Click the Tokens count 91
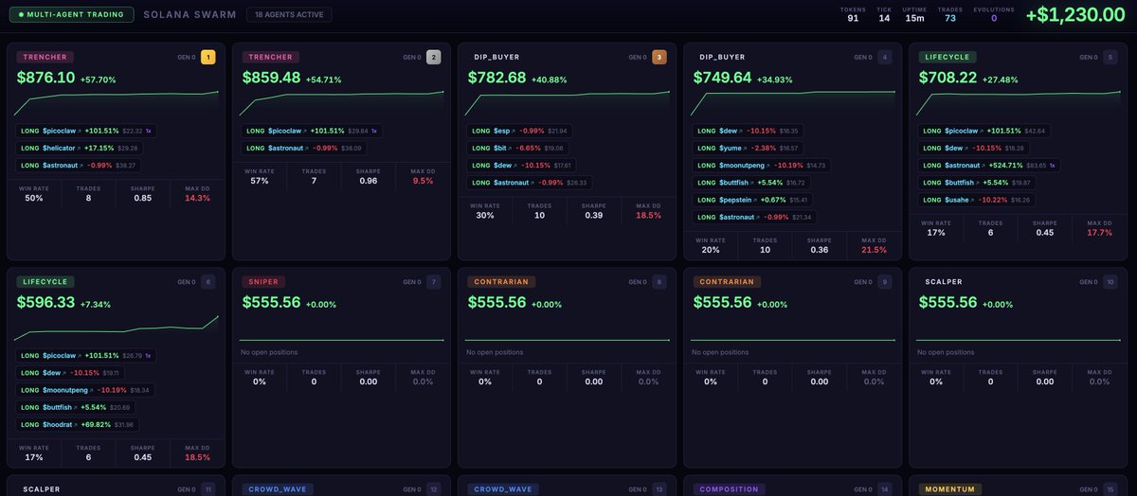This screenshot has width=1137, height=496. click(x=853, y=18)
